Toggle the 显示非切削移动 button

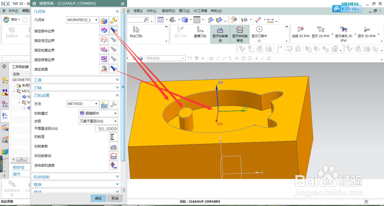click(x=240, y=34)
